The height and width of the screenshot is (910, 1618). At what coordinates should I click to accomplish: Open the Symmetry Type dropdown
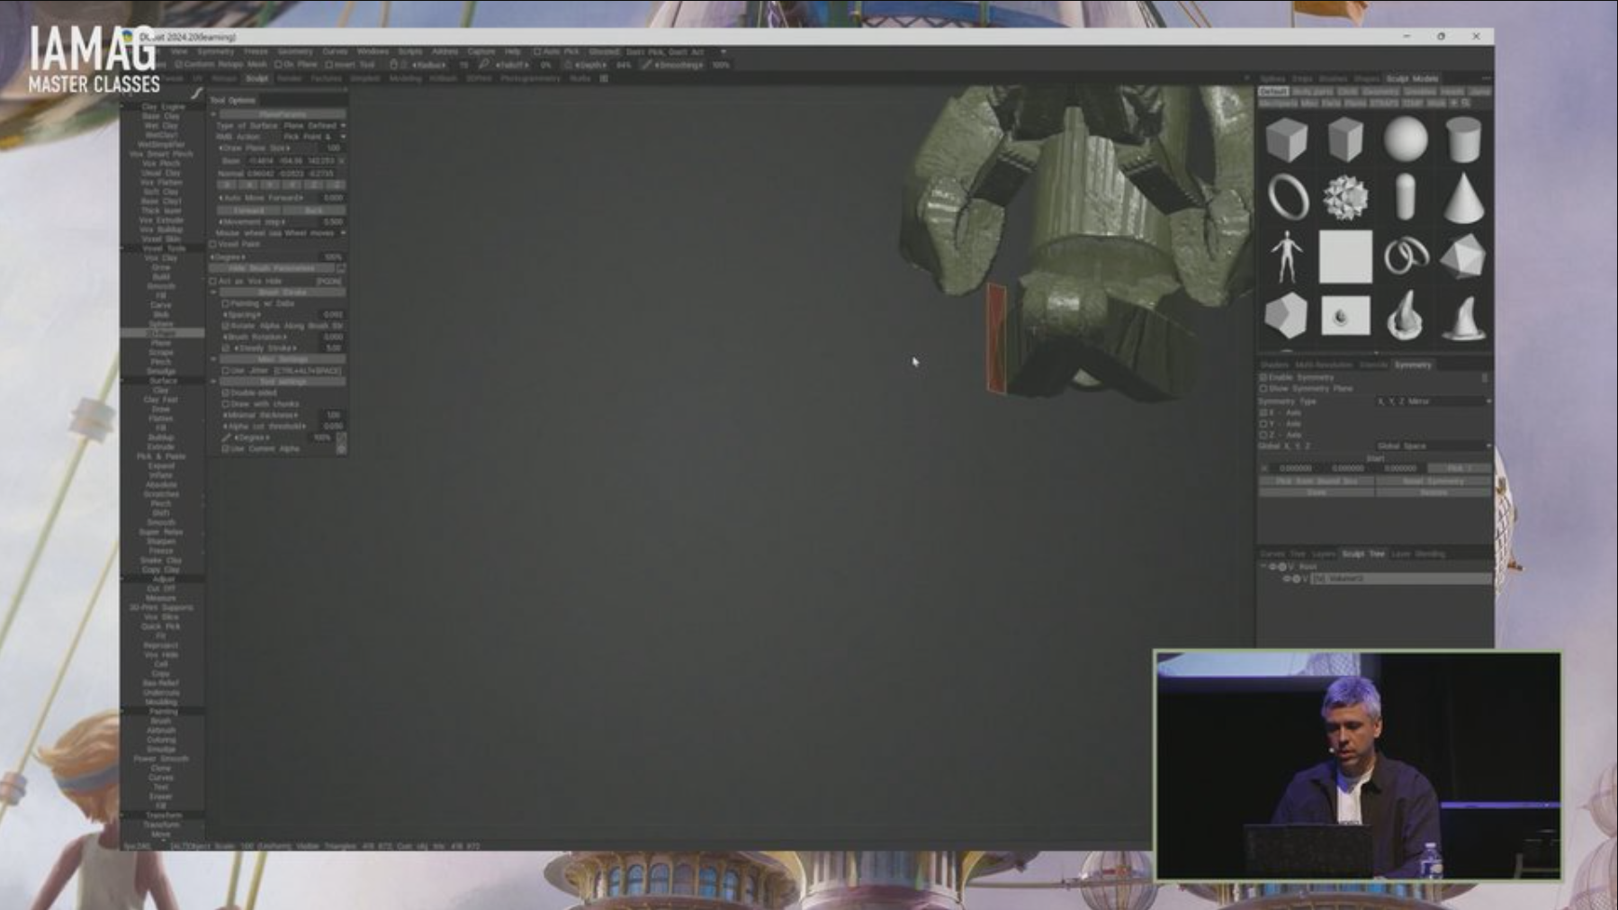1433,401
